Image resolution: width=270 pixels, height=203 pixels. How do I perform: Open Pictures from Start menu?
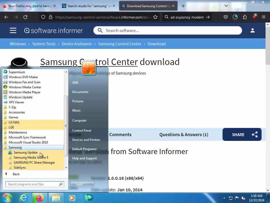tap(78, 101)
